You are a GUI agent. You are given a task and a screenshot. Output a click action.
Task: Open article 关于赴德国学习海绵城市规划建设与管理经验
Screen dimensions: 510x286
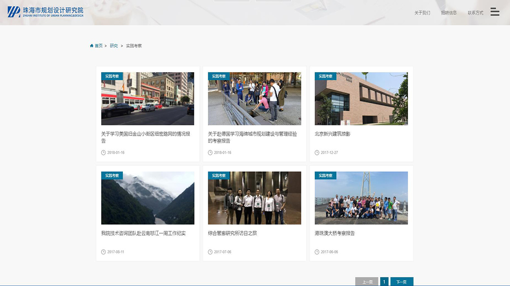point(252,137)
